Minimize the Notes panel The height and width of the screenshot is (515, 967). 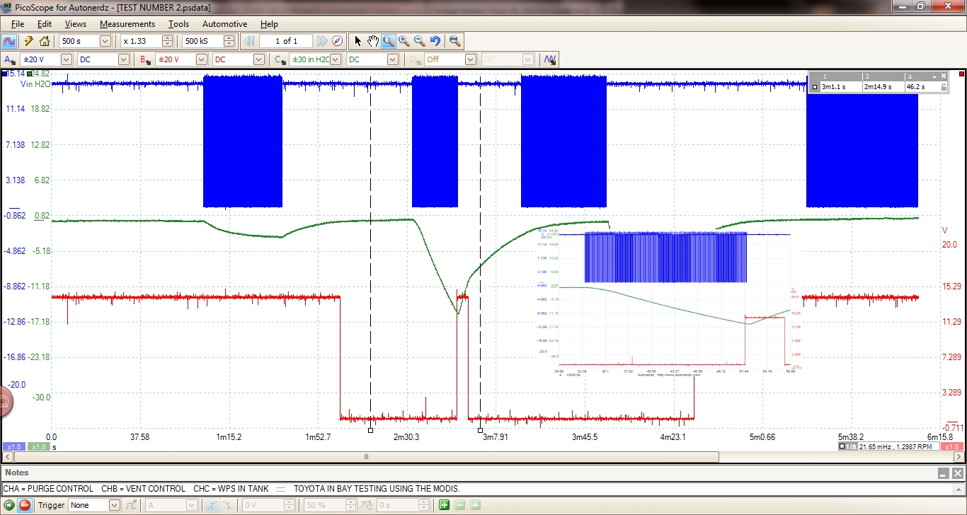[944, 473]
